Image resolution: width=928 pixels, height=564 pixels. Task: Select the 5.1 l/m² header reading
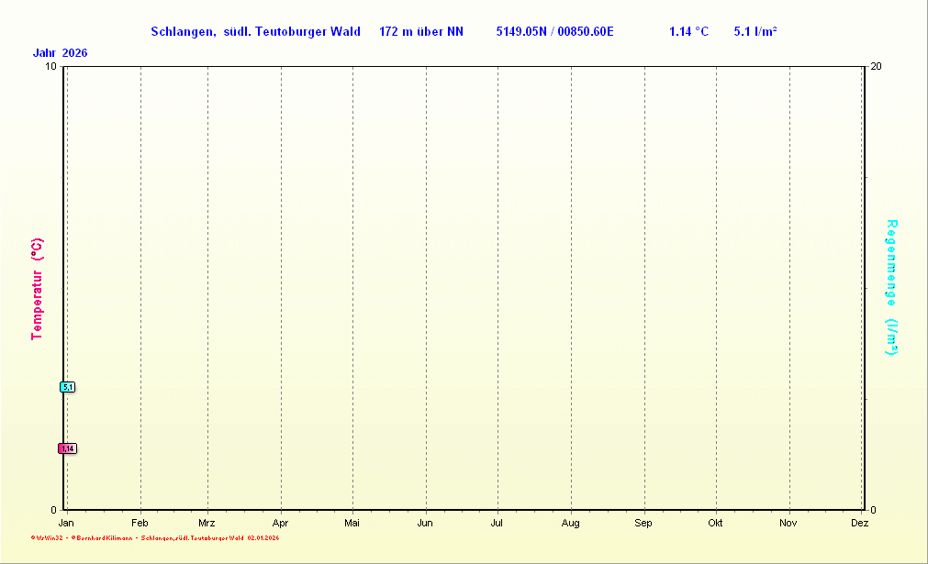pyautogui.click(x=755, y=32)
